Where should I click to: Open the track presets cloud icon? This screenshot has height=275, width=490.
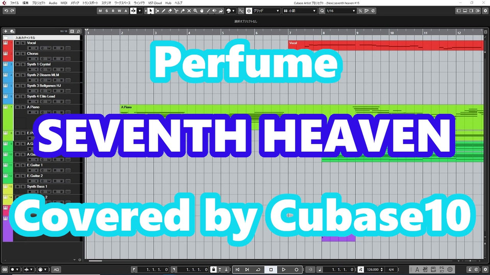tap(12, 31)
